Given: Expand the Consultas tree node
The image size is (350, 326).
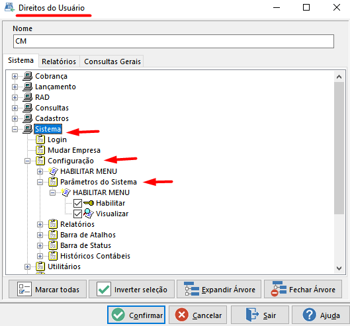Looking at the screenshot, I should point(15,108).
